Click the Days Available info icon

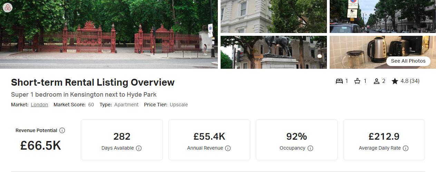tap(139, 148)
